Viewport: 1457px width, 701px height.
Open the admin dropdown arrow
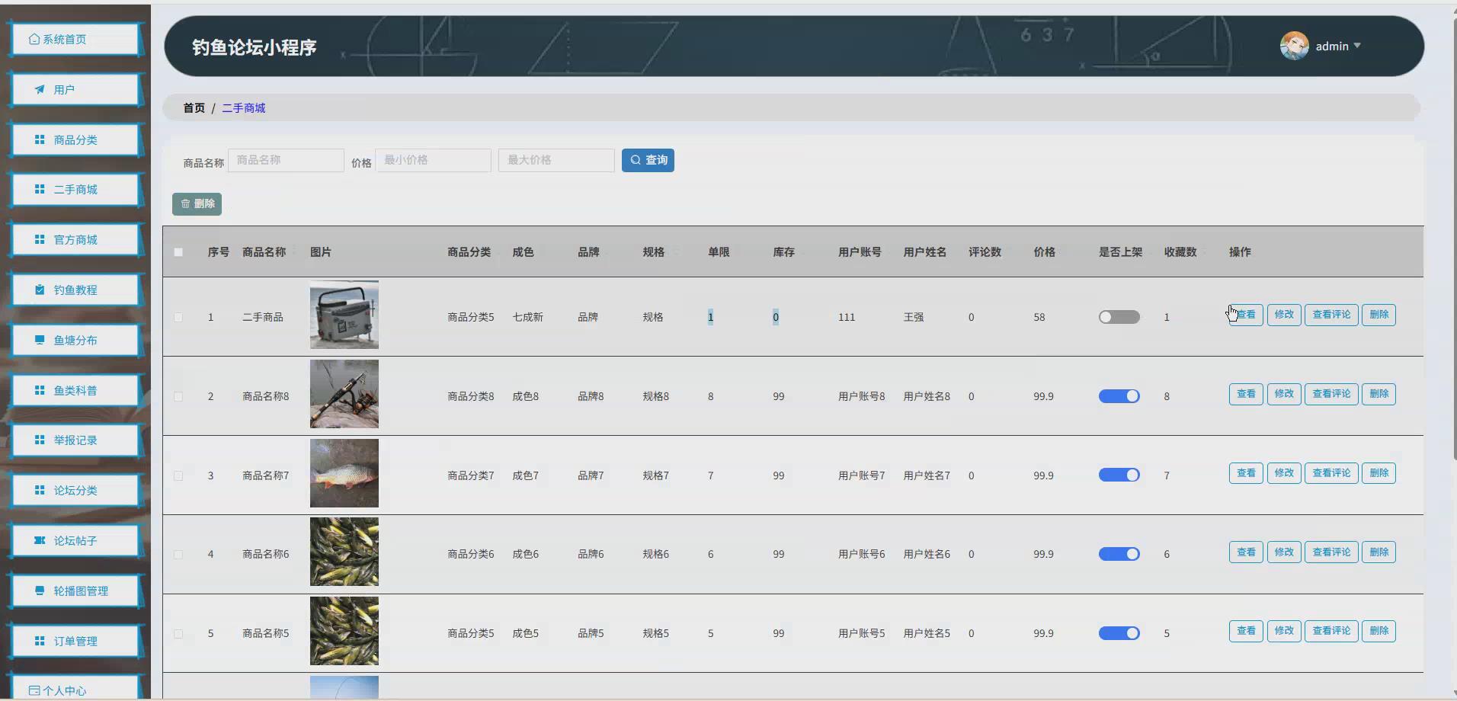[1357, 46]
